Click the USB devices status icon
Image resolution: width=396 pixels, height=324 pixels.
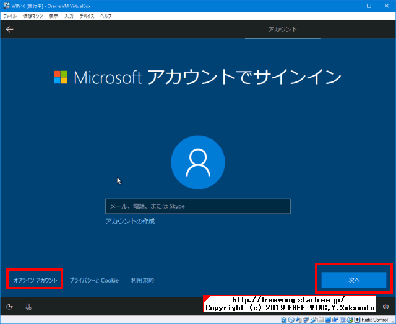314,320
